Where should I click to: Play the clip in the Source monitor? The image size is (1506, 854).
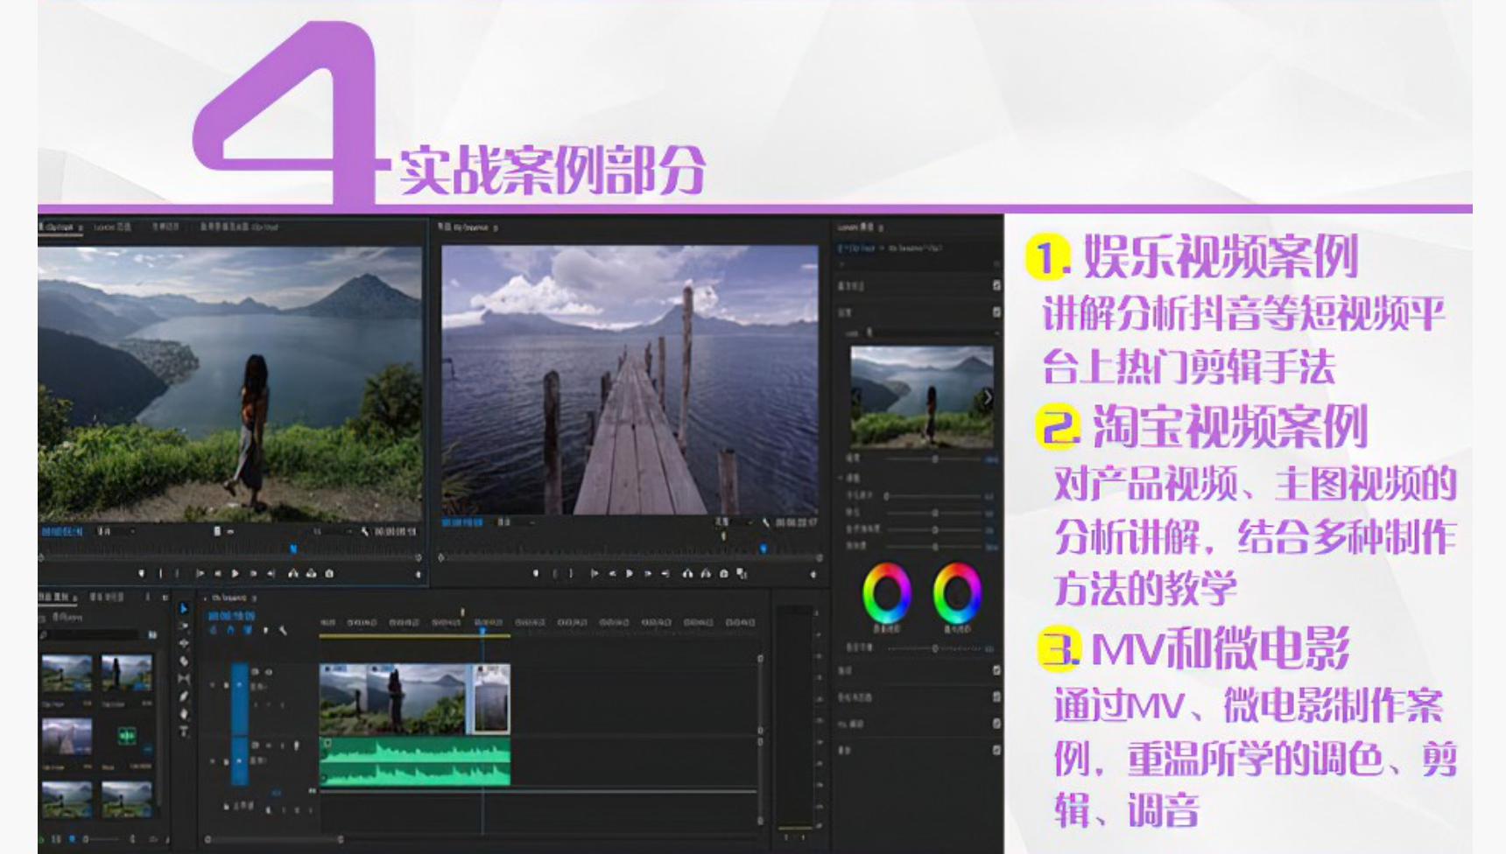235,574
